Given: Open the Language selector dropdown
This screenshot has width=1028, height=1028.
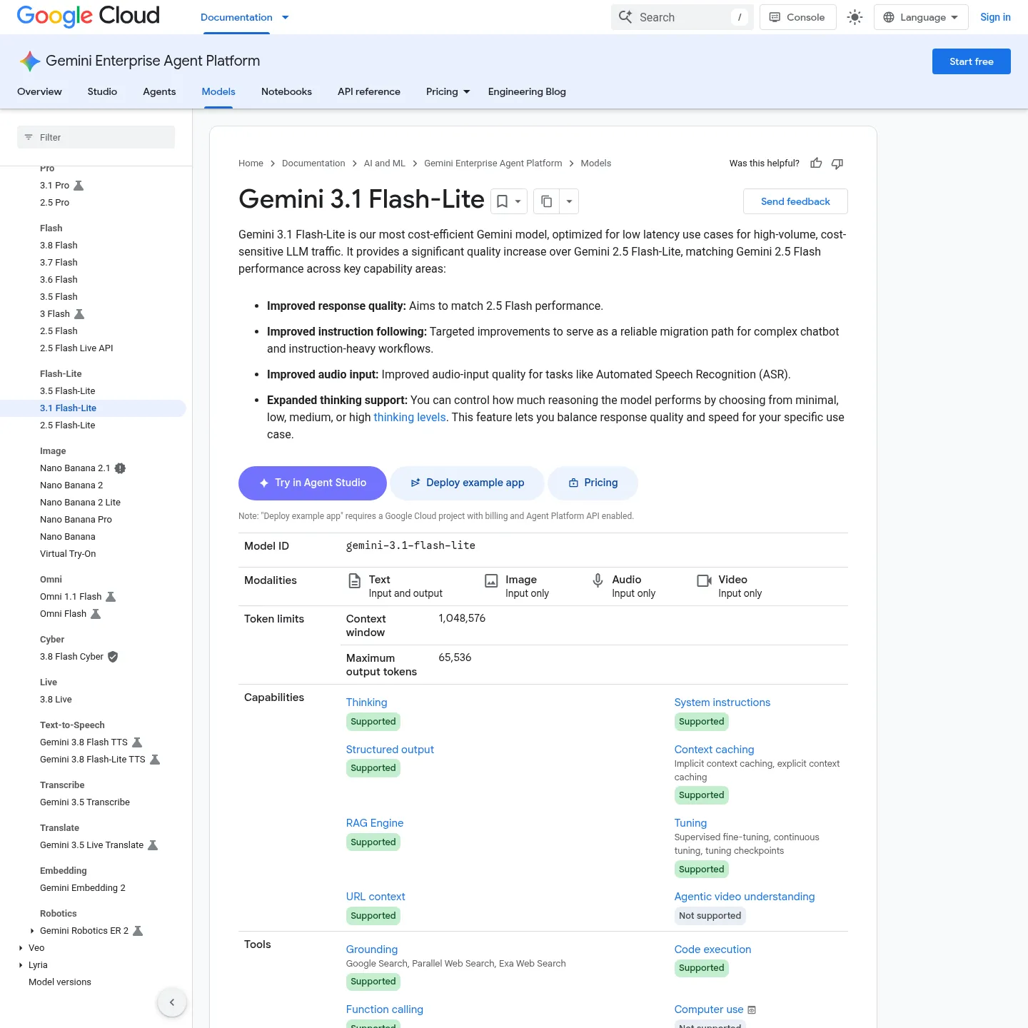Looking at the screenshot, I should 921,17.
